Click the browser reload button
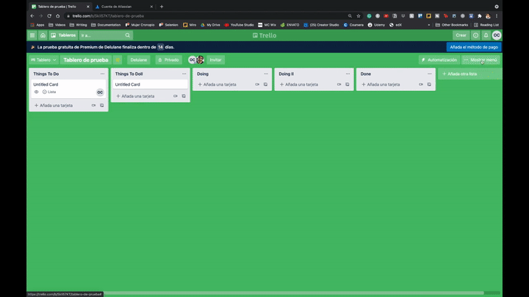The width and height of the screenshot is (529, 297). coord(49,16)
